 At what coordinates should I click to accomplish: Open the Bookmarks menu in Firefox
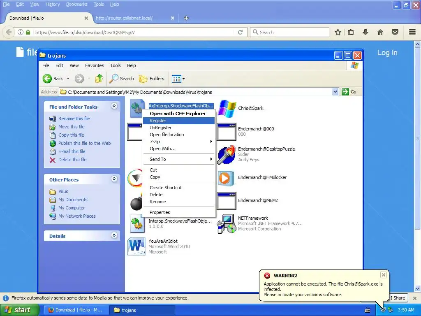tap(77, 4)
